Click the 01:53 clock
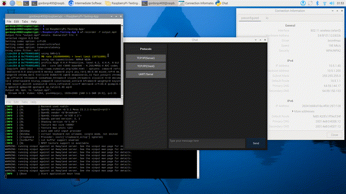Viewport: 346px width, 194px height. click(340, 3)
